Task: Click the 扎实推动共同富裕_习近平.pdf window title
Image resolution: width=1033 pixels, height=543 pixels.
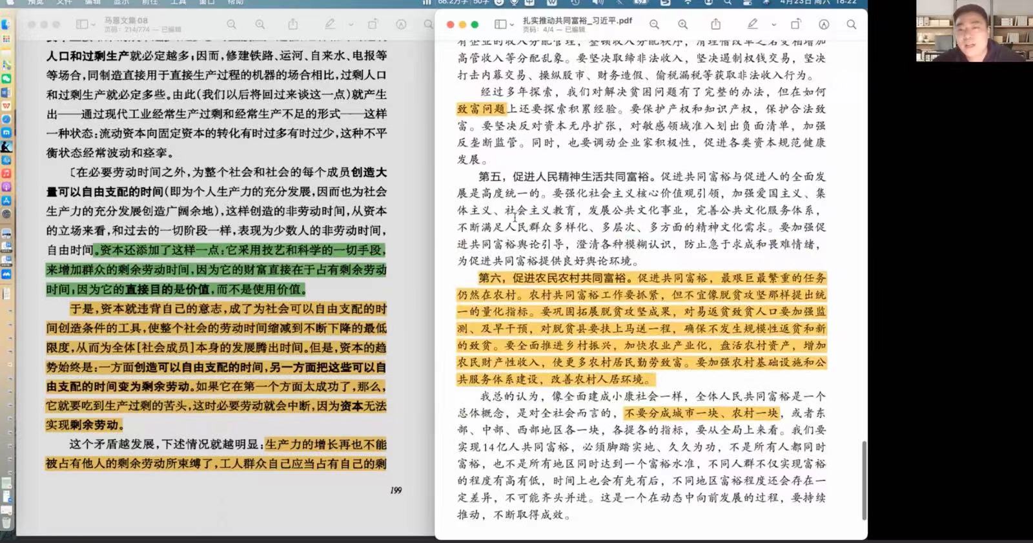Action: [x=577, y=20]
